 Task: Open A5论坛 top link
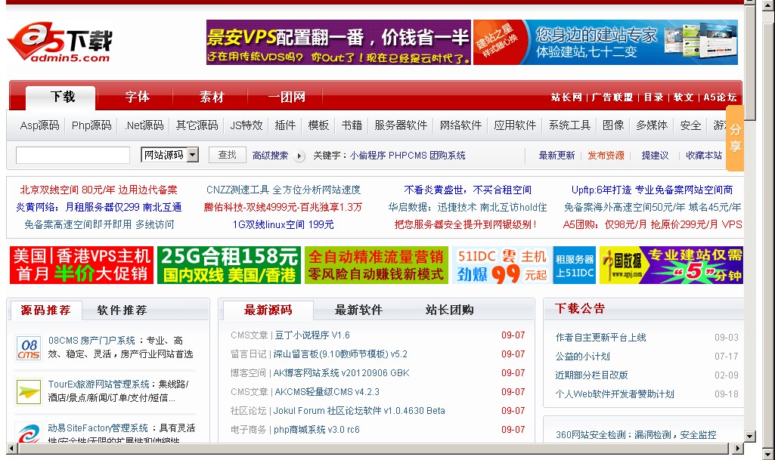point(720,97)
